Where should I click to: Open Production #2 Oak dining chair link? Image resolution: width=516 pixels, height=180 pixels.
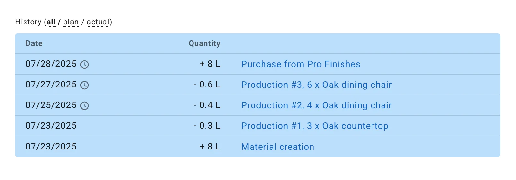[x=316, y=105]
